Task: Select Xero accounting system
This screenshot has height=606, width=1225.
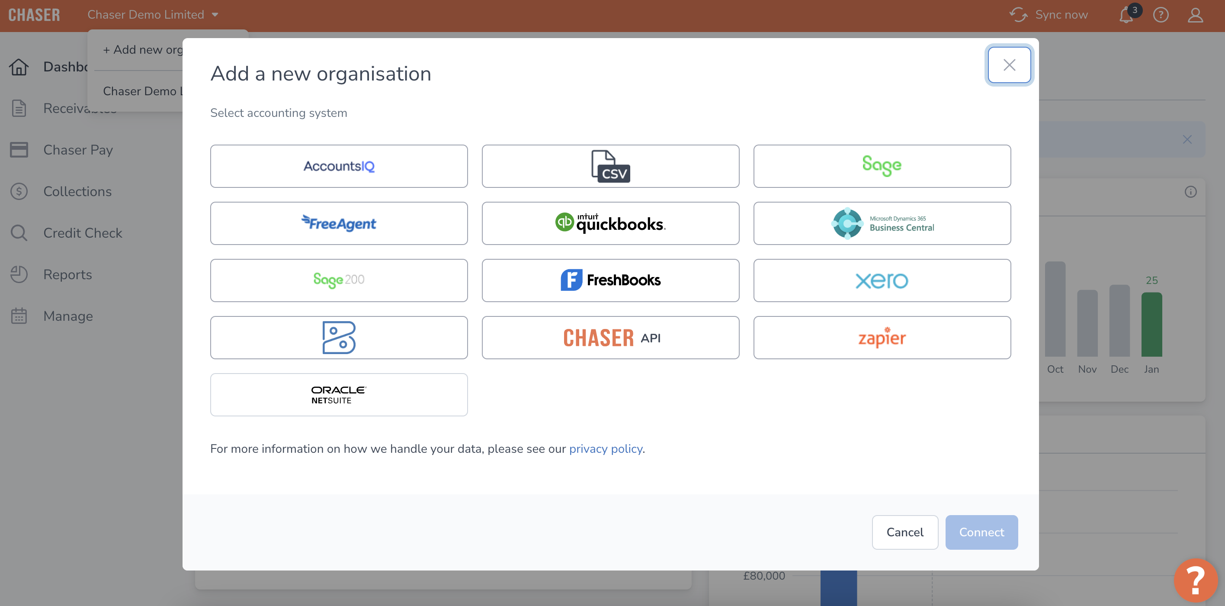Action: [x=883, y=280]
